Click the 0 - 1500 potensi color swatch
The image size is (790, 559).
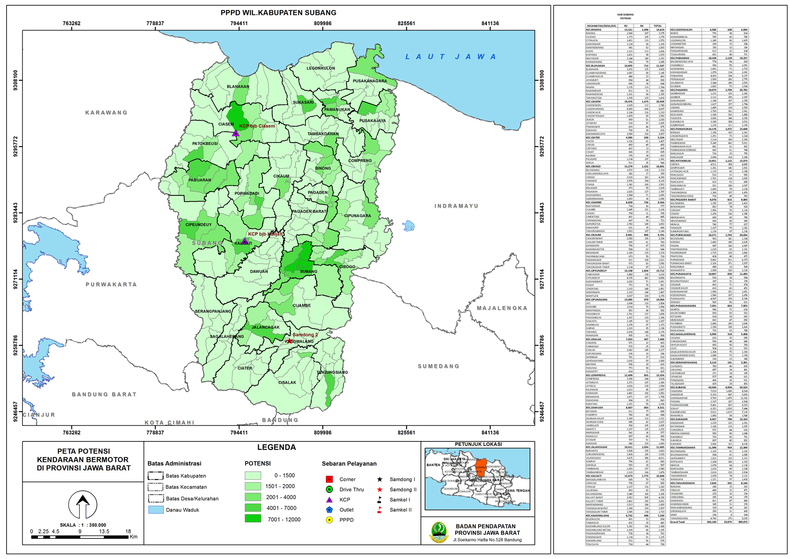253,475
